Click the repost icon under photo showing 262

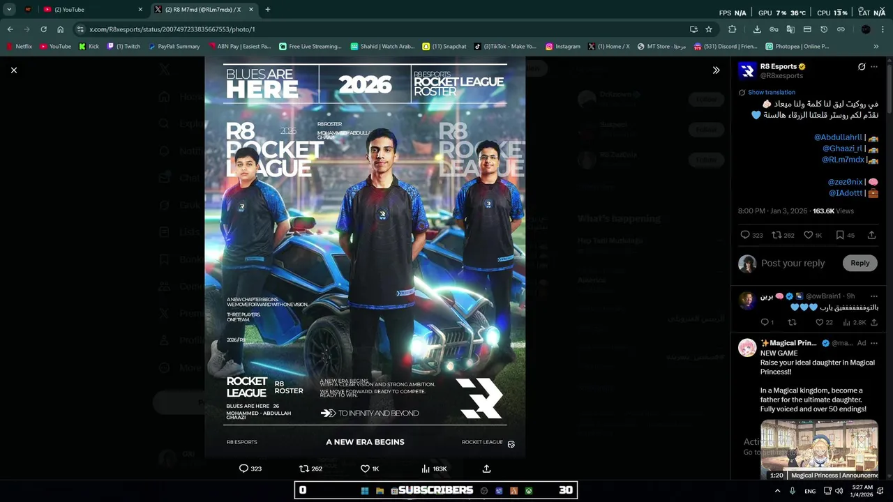[303, 469]
